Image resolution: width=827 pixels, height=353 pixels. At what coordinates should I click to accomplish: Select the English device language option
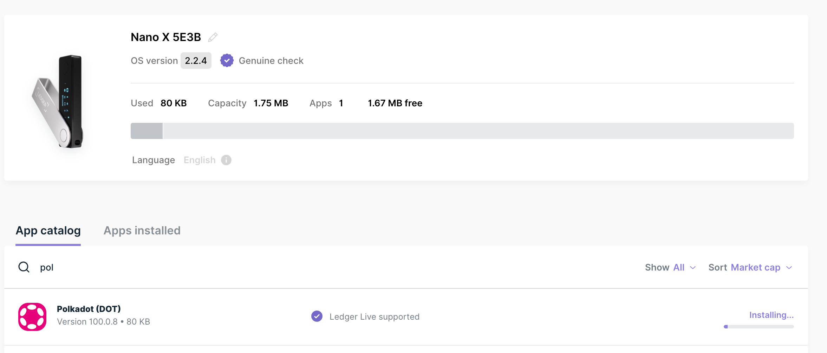(200, 160)
